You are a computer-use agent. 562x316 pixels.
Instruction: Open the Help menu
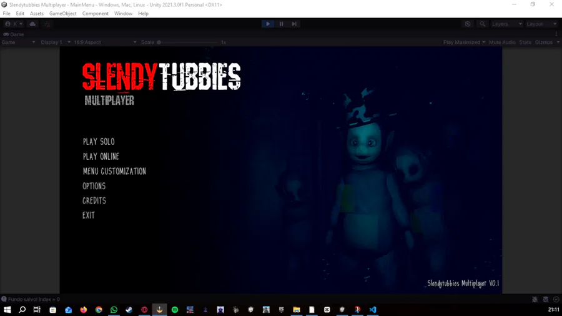point(144,14)
